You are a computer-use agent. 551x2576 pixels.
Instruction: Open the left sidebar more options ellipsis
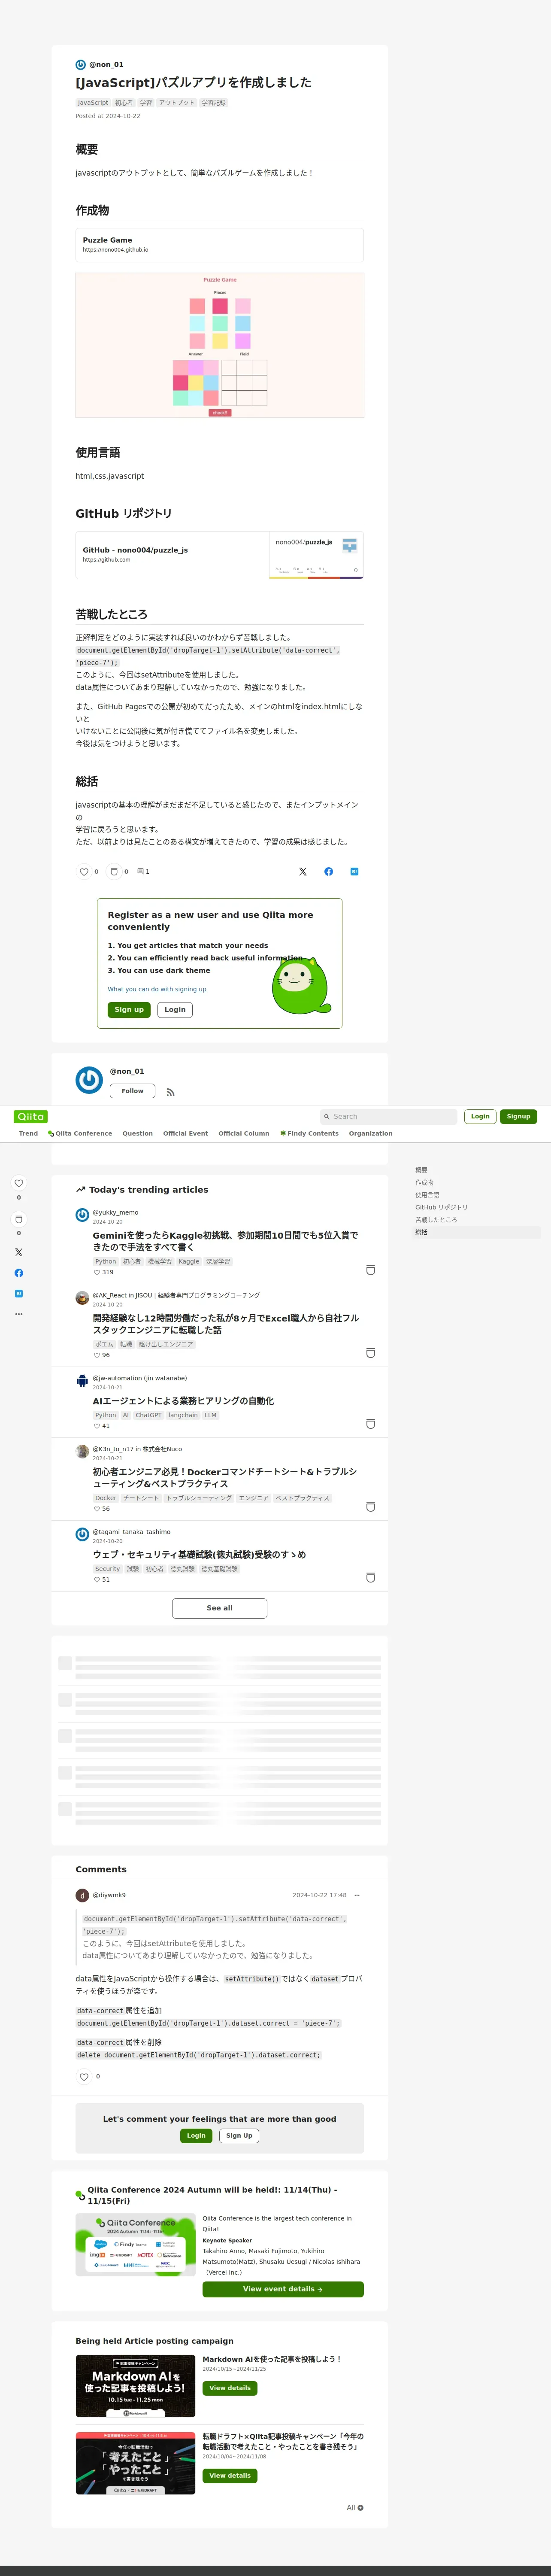click(18, 1314)
